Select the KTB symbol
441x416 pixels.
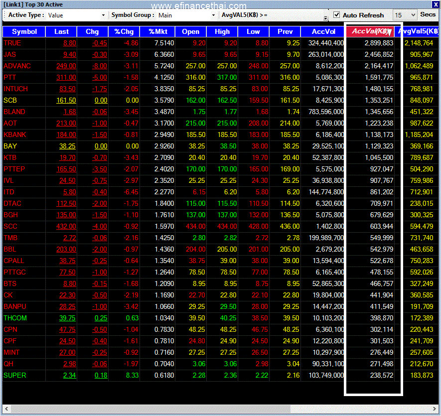point(10,158)
